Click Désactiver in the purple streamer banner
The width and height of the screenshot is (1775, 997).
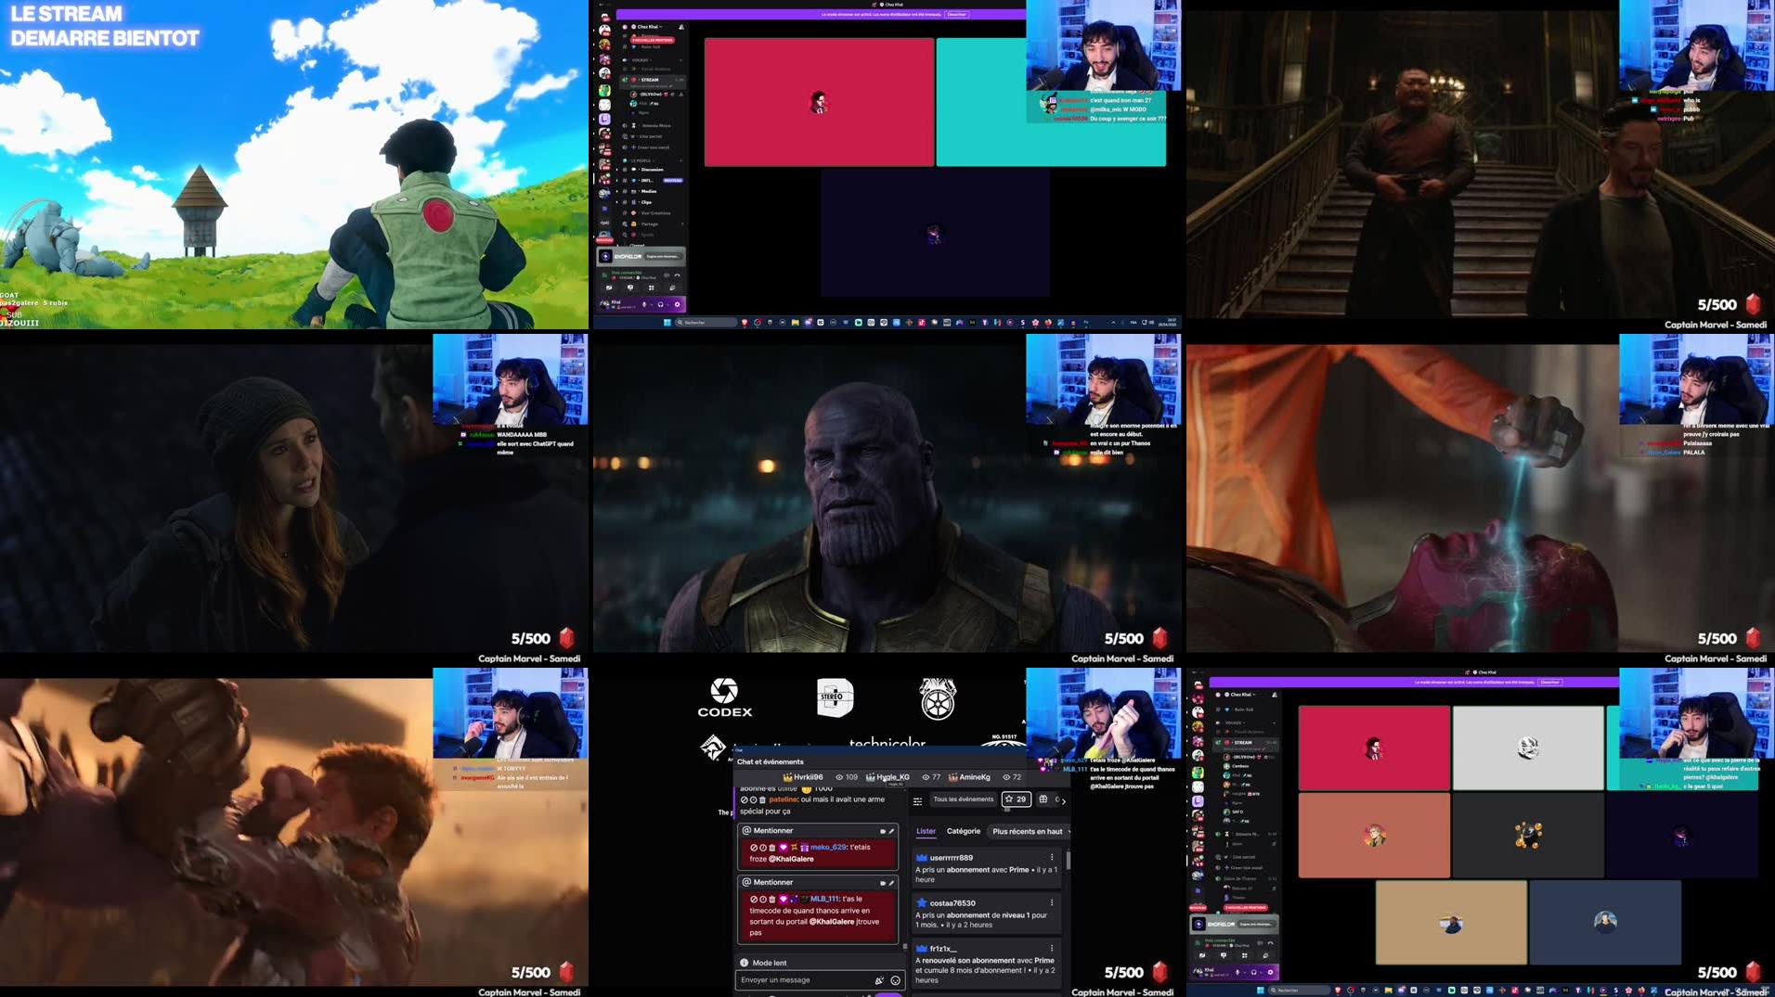pos(956,14)
